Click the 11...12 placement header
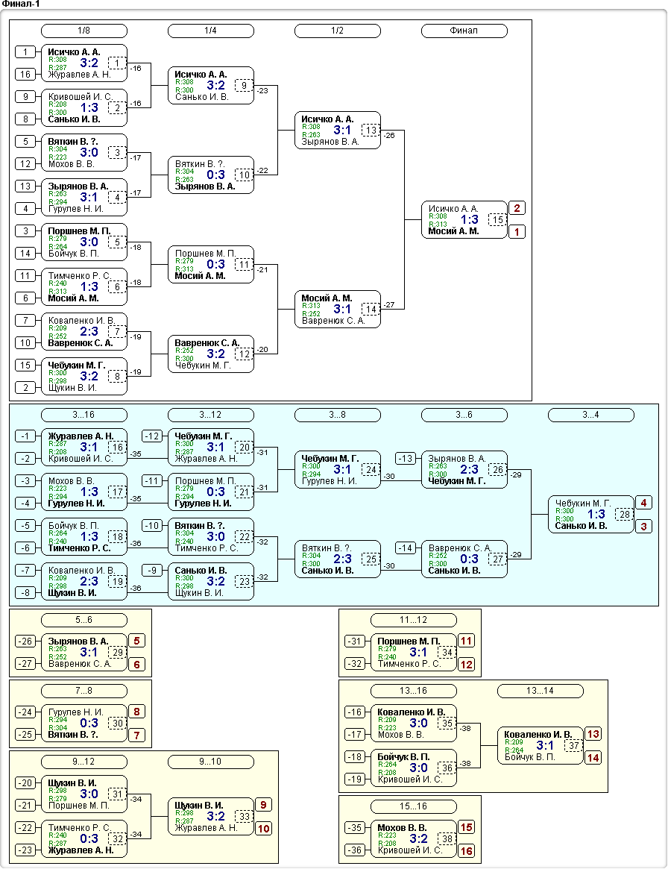Viewport: 668px width, 869px height. tap(414, 620)
